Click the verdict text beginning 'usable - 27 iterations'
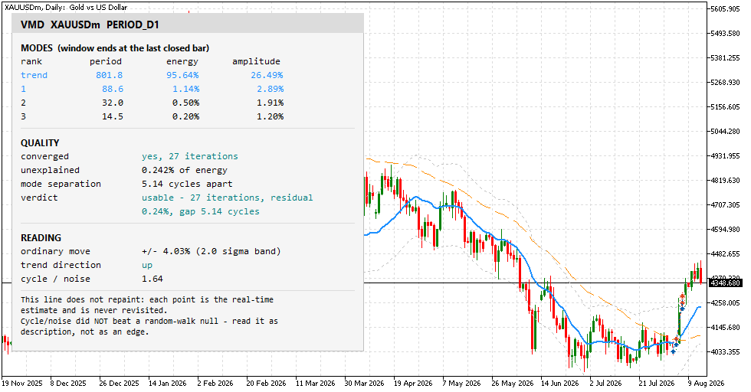The image size is (751, 392). [x=227, y=204]
